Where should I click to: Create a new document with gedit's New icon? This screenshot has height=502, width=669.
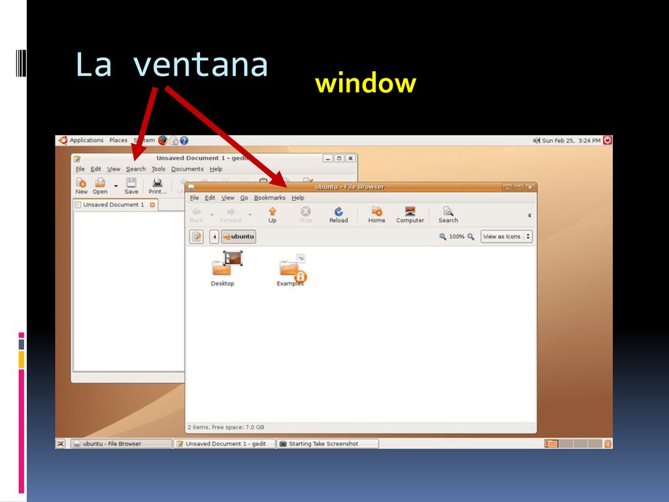click(81, 186)
